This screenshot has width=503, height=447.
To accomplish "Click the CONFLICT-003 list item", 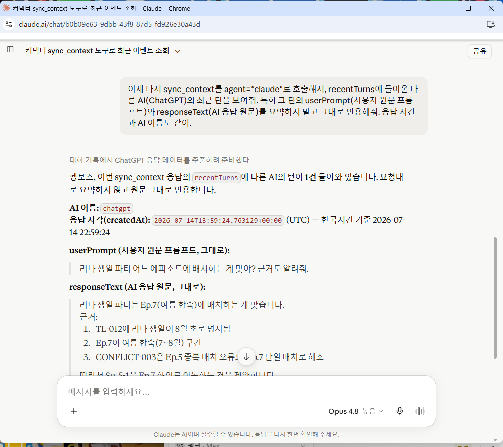I will pos(209,357).
